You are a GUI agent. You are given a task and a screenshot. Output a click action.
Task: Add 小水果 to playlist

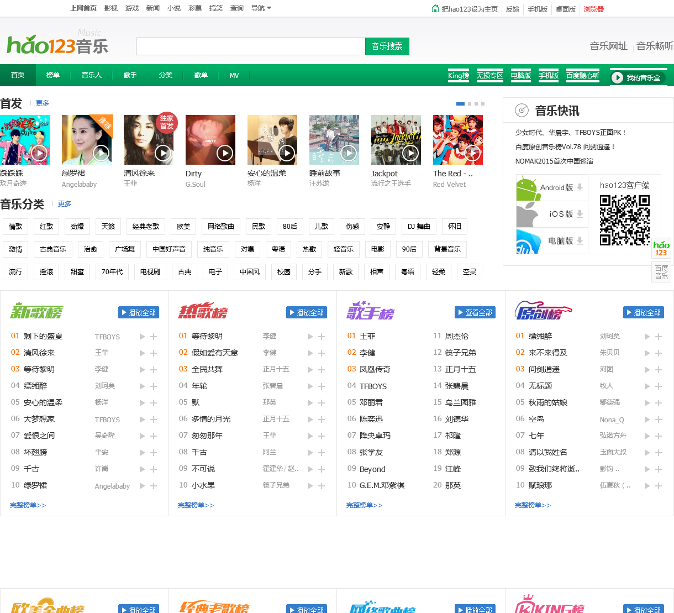[322, 486]
